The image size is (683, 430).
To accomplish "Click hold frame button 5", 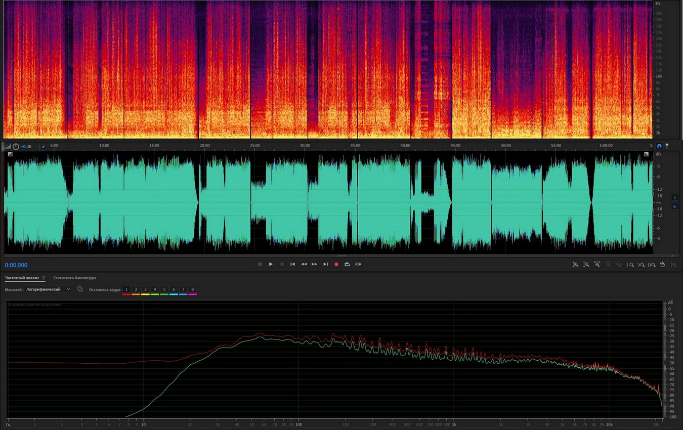I will coord(164,289).
